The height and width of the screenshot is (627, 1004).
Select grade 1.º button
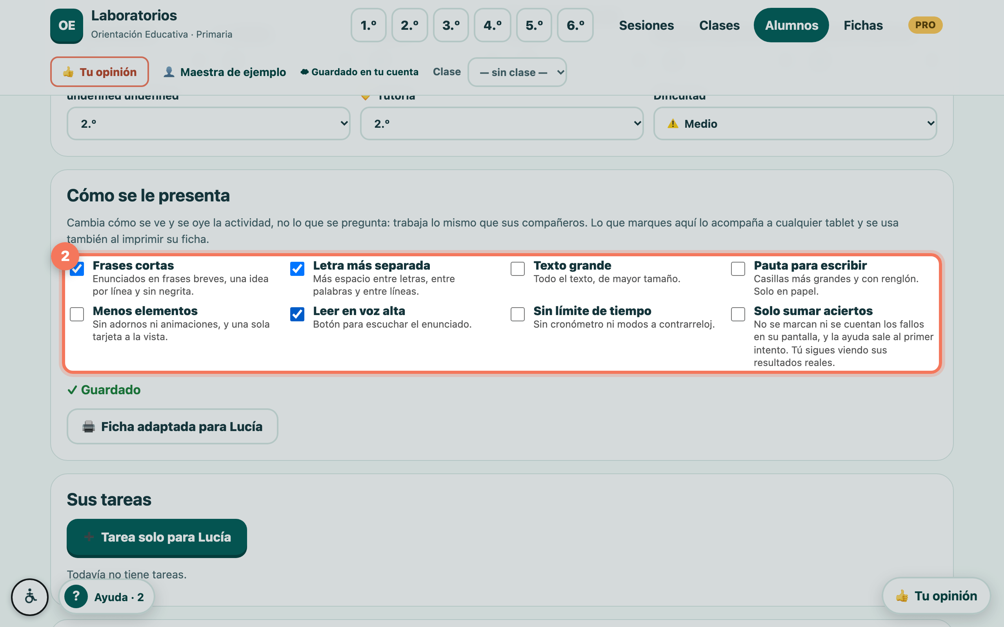pyautogui.click(x=368, y=25)
